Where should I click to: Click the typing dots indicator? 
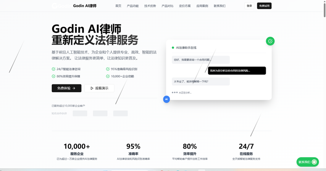[x=175, y=93]
